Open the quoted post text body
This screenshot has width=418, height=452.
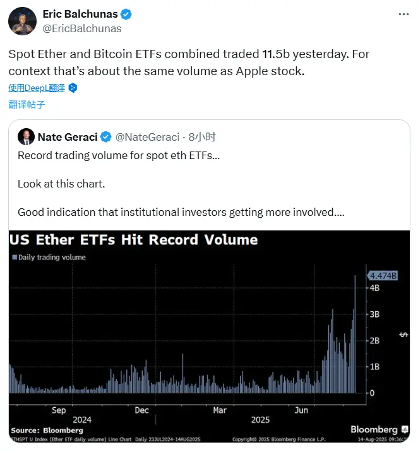pos(181,184)
